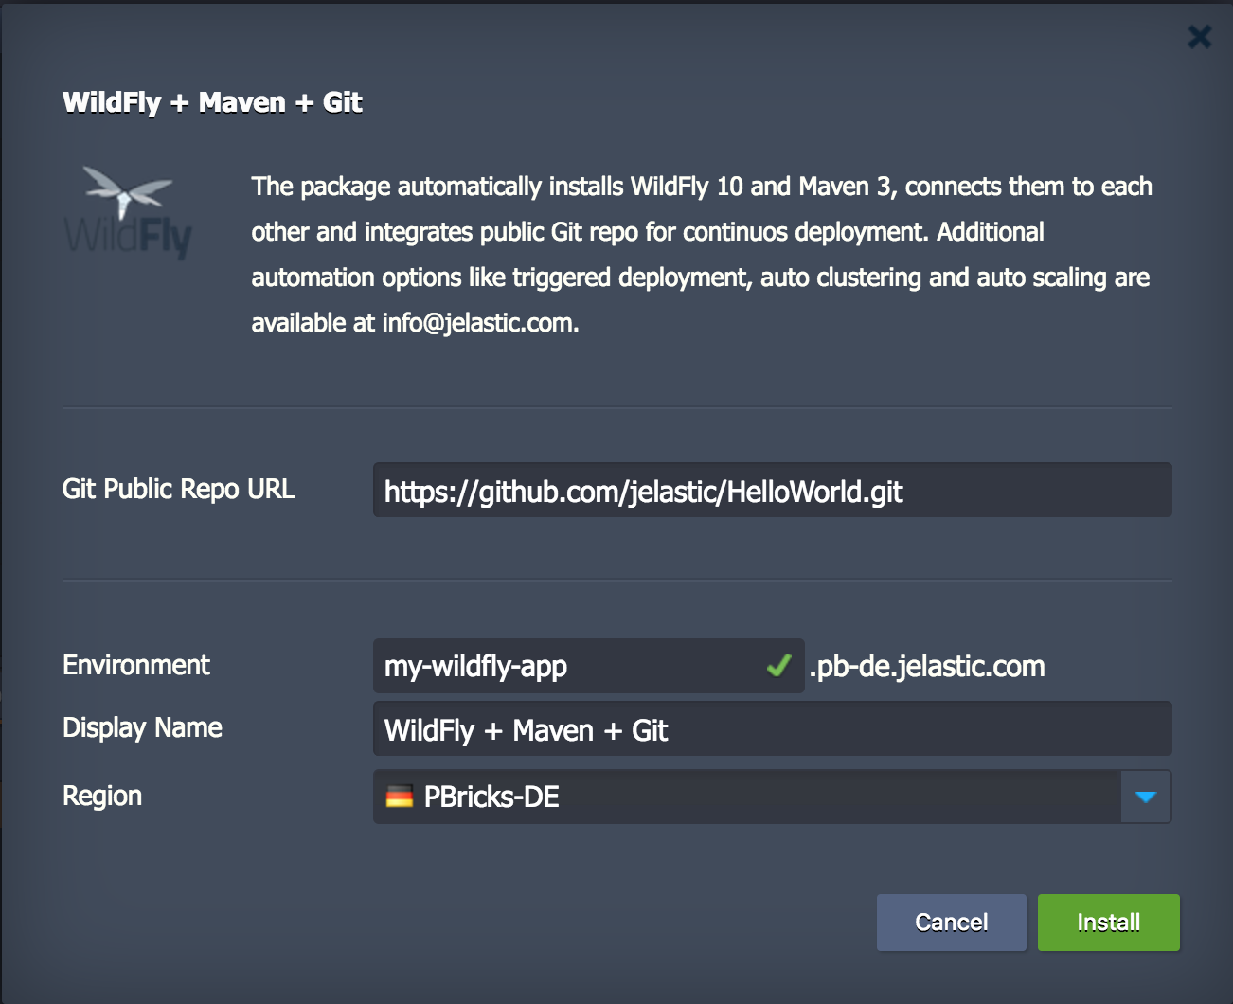Image resolution: width=1233 pixels, height=1004 pixels.
Task: Focus the Environment name input field
Action: point(588,666)
